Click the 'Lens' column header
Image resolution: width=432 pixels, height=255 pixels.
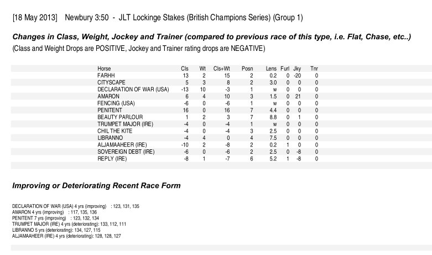click(271, 68)
